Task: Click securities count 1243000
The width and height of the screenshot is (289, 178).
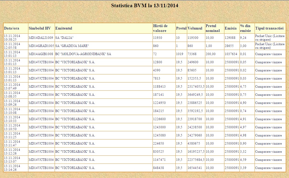Action: [x=159, y=127]
